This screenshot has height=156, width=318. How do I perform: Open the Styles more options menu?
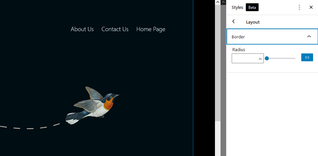pyautogui.click(x=299, y=7)
